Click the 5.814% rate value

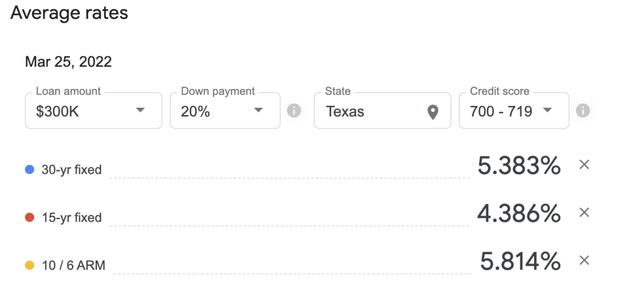(x=520, y=262)
